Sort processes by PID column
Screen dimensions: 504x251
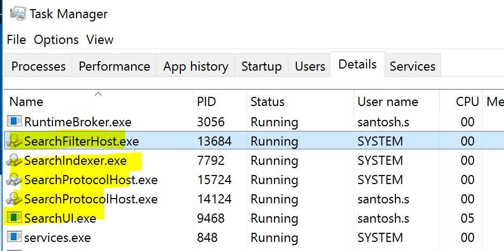click(x=207, y=102)
